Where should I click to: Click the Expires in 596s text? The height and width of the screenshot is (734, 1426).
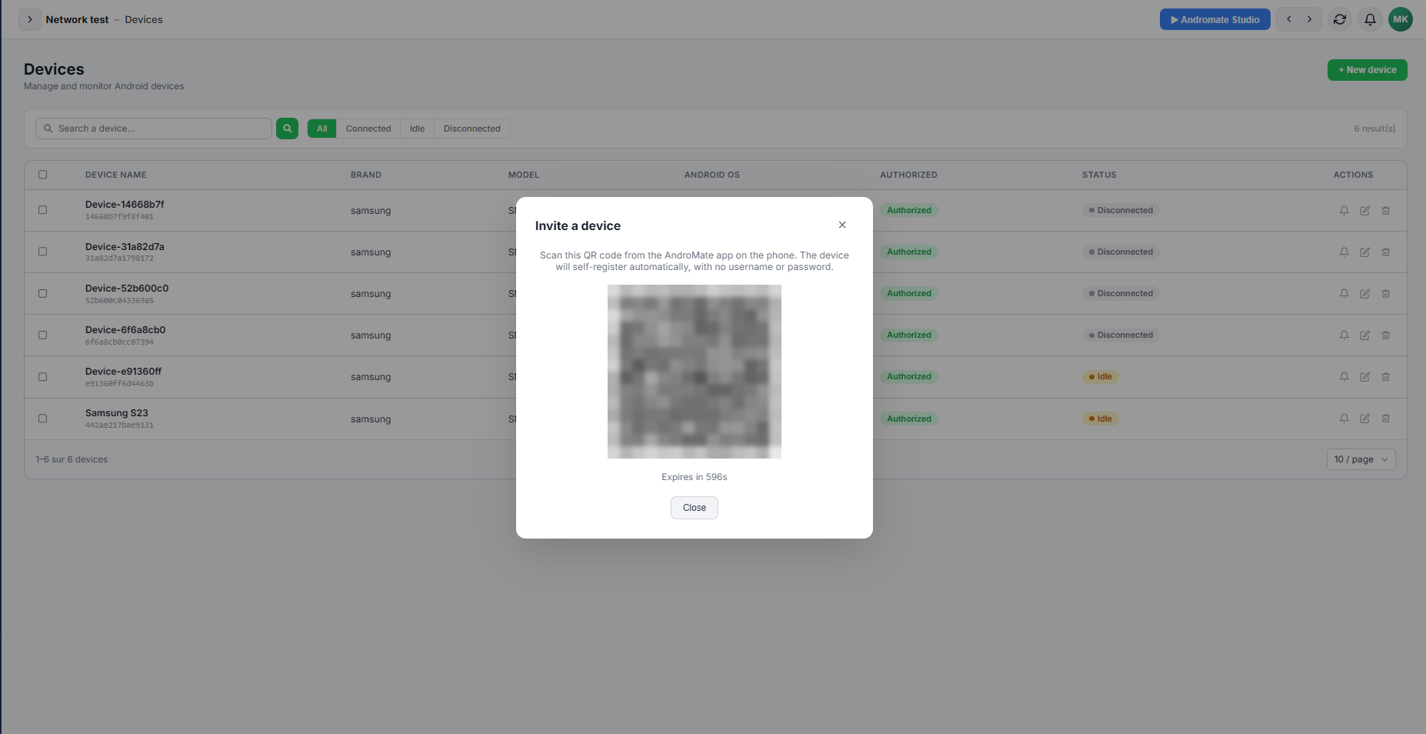[x=695, y=477]
